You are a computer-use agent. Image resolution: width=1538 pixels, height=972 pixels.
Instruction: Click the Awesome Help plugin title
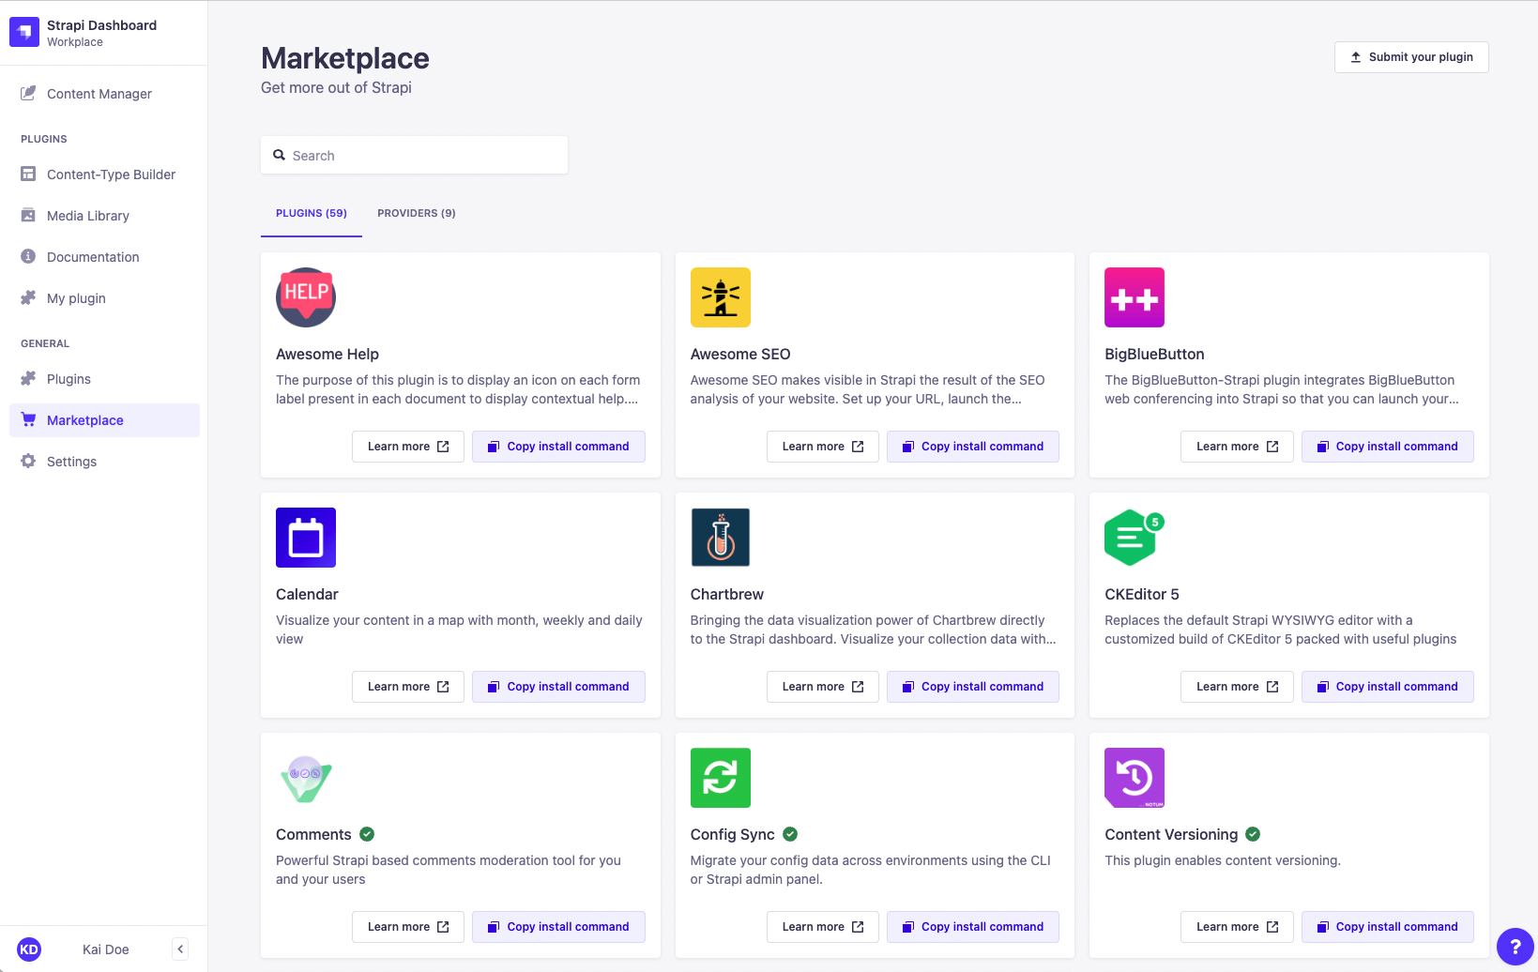[327, 354]
